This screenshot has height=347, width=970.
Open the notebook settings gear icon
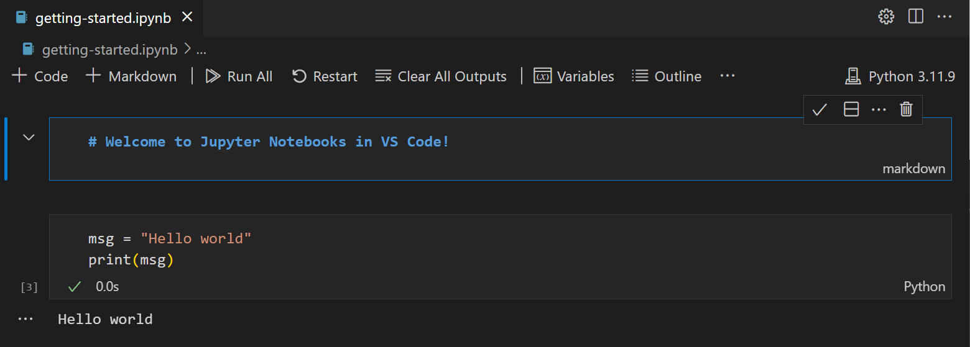[885, 17]
